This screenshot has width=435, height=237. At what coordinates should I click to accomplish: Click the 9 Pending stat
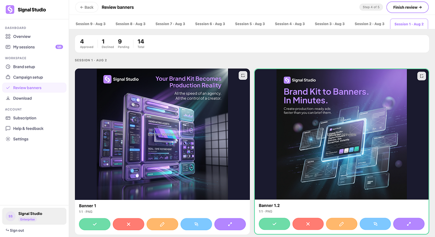124,43
